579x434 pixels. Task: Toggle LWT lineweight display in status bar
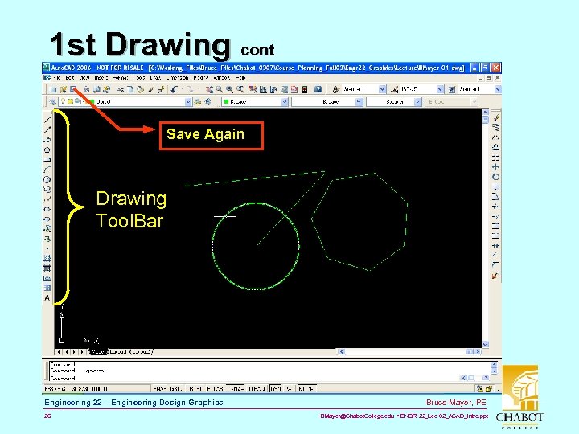pos(289,389)
